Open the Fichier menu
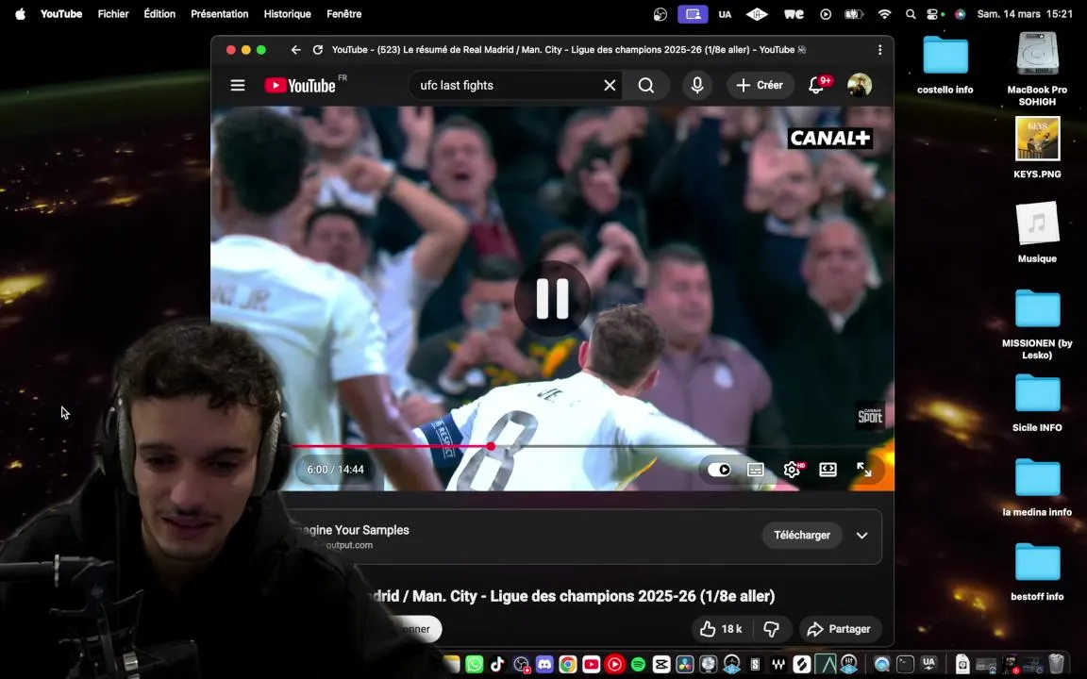1087x679 pixels. (x=113, y=14)
